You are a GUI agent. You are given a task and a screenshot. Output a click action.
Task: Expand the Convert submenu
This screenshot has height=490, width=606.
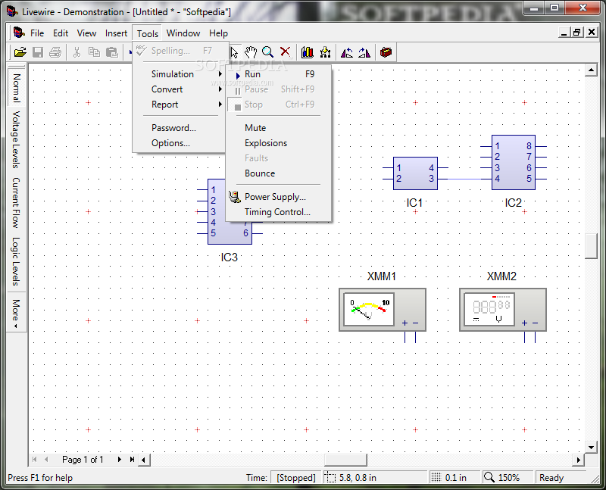pyautogui.click(x=180, y=89)
